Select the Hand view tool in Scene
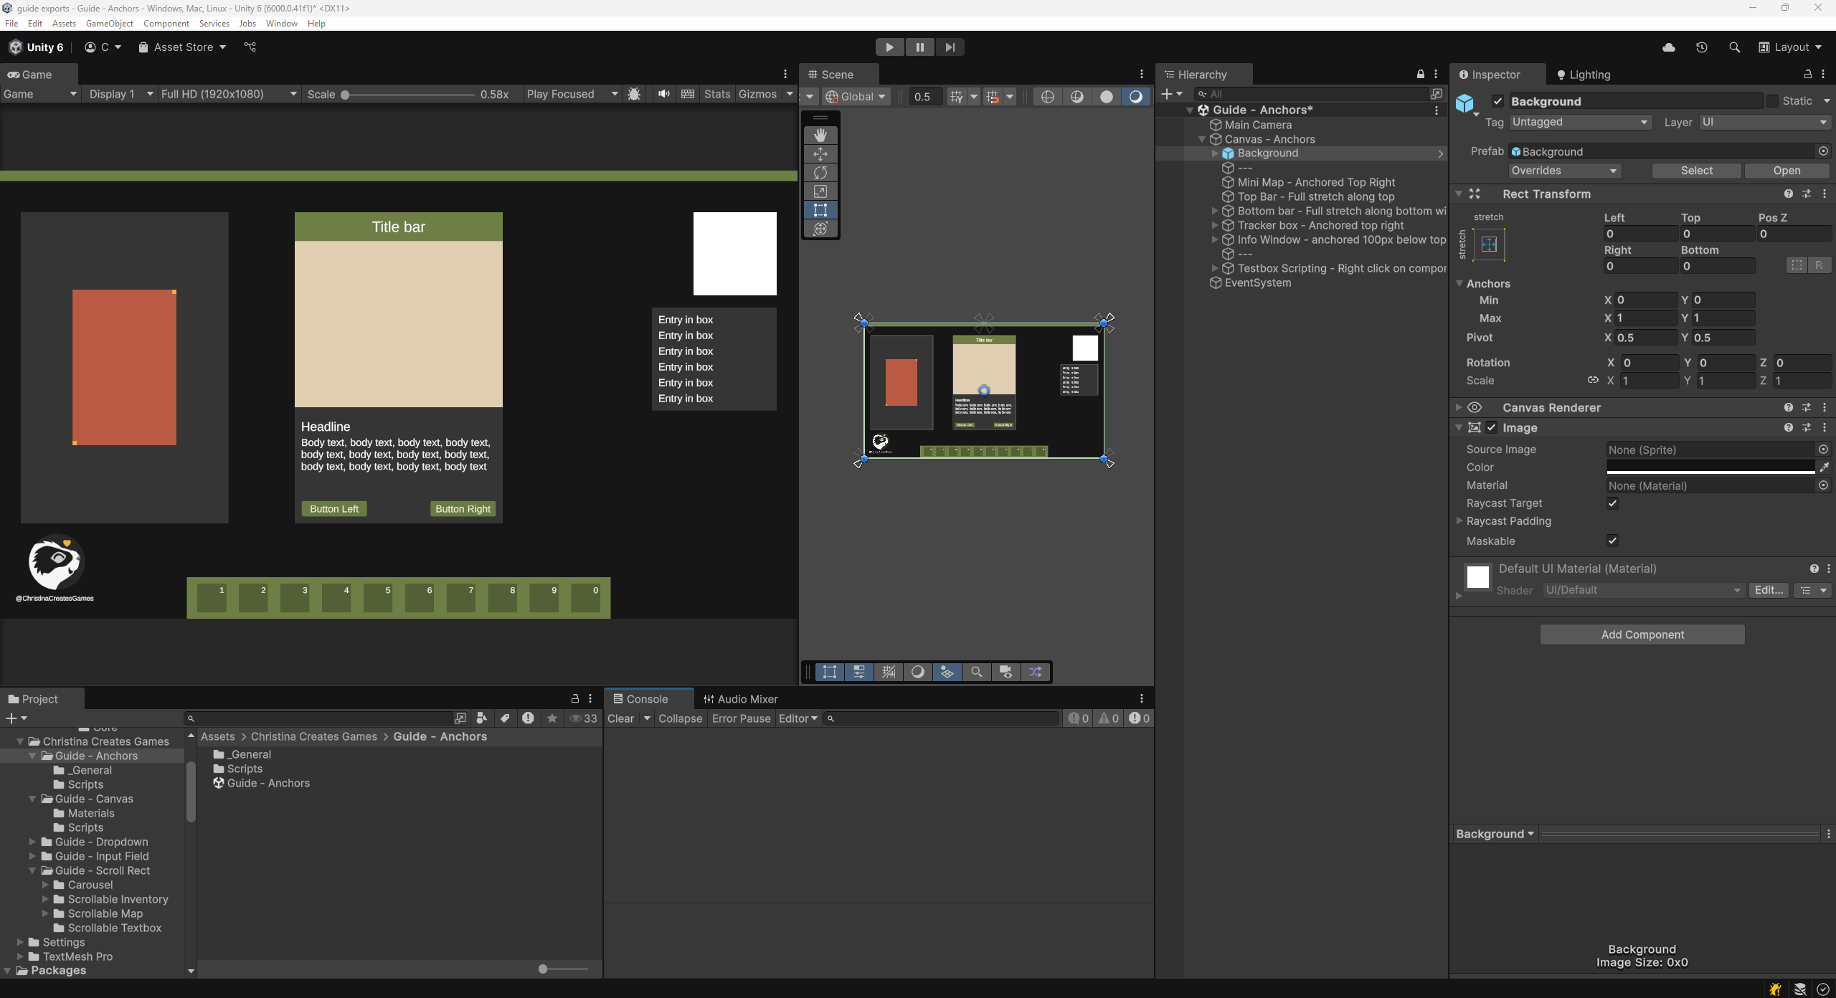 coord(820,136)
